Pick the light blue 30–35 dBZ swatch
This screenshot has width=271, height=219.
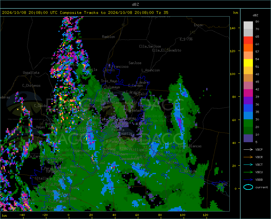coord(248,116)
